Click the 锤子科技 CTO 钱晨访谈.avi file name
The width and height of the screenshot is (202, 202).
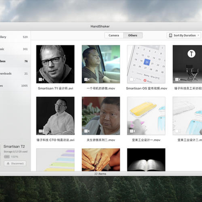55,140
